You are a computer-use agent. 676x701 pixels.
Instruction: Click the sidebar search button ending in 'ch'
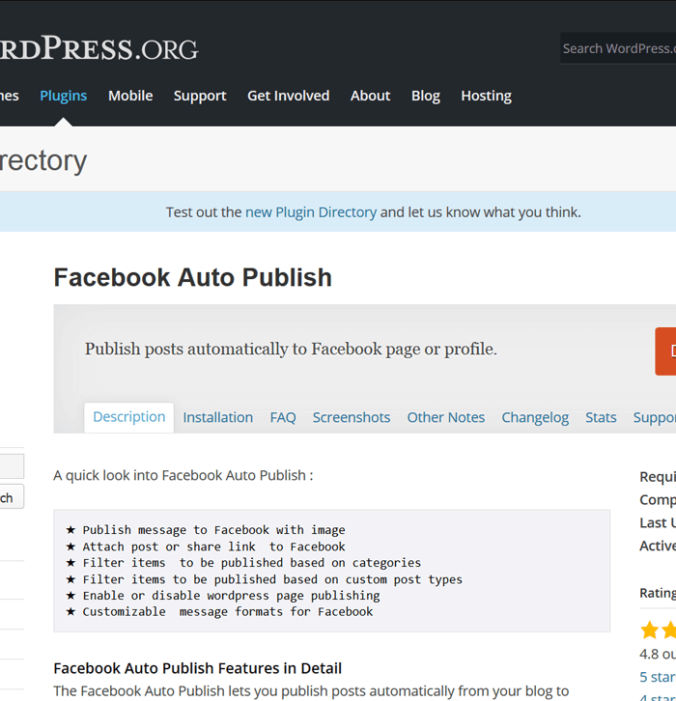[12, 496]
